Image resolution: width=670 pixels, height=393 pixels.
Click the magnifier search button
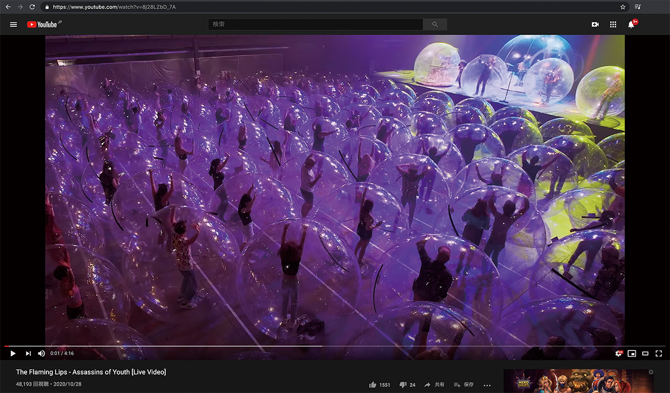coord(435,25)
